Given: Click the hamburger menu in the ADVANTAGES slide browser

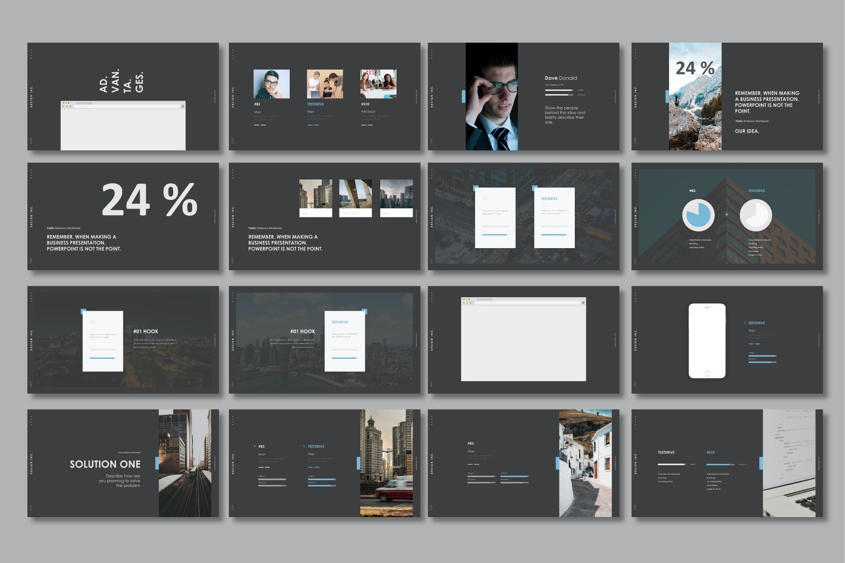Looking at the screenshot, I should 182,106.
